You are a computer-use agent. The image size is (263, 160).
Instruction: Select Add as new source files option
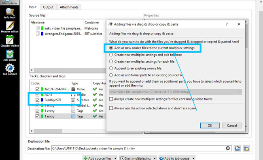(x=111, y=48)
